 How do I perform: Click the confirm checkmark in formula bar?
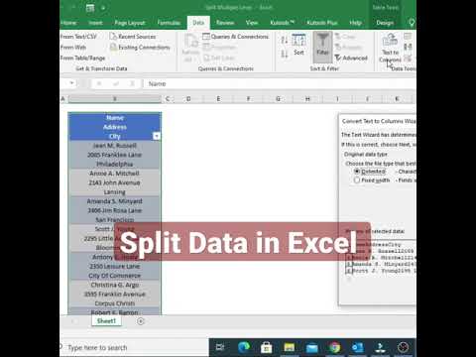pos(116,83)
